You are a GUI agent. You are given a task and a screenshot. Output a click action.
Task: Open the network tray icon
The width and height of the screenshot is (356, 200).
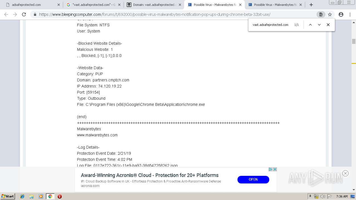pyautogui.click(x=316, y=196)
